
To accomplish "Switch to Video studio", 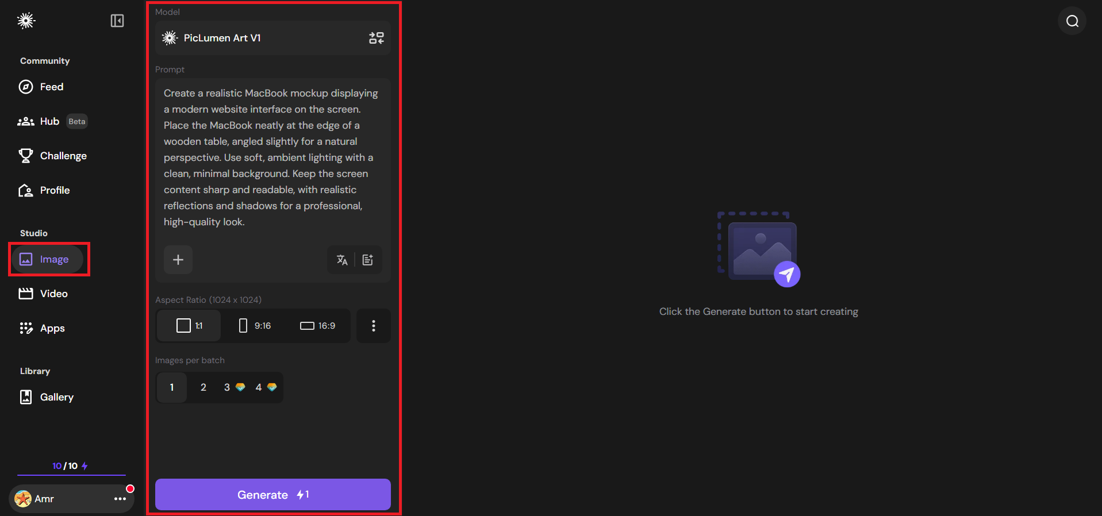I will tap(43, 294).
